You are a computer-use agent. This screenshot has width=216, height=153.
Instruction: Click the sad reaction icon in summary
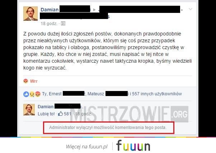click(32, 94)
